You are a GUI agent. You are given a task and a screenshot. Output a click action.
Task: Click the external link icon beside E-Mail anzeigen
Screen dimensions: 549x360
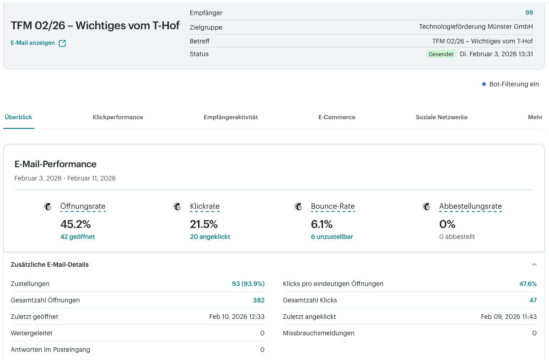(x=62, y=43)
